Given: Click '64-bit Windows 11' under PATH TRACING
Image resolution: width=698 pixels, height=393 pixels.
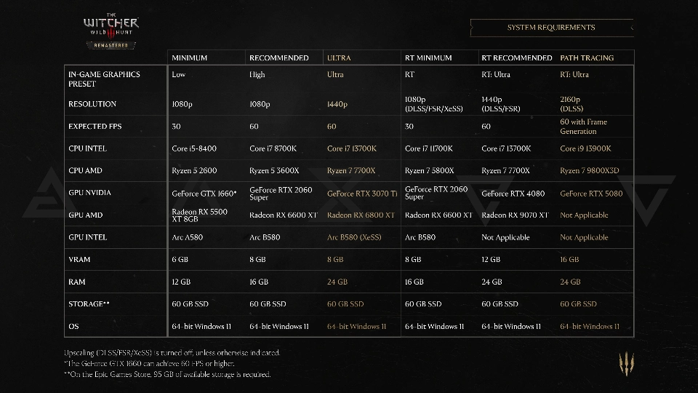Looking at the screenshot, I should coord(590,326).
